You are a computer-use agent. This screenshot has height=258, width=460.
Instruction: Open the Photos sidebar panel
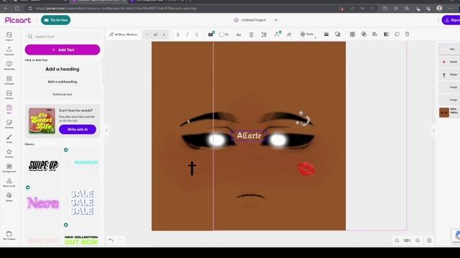pyautogui.click(x=9, y=95)
